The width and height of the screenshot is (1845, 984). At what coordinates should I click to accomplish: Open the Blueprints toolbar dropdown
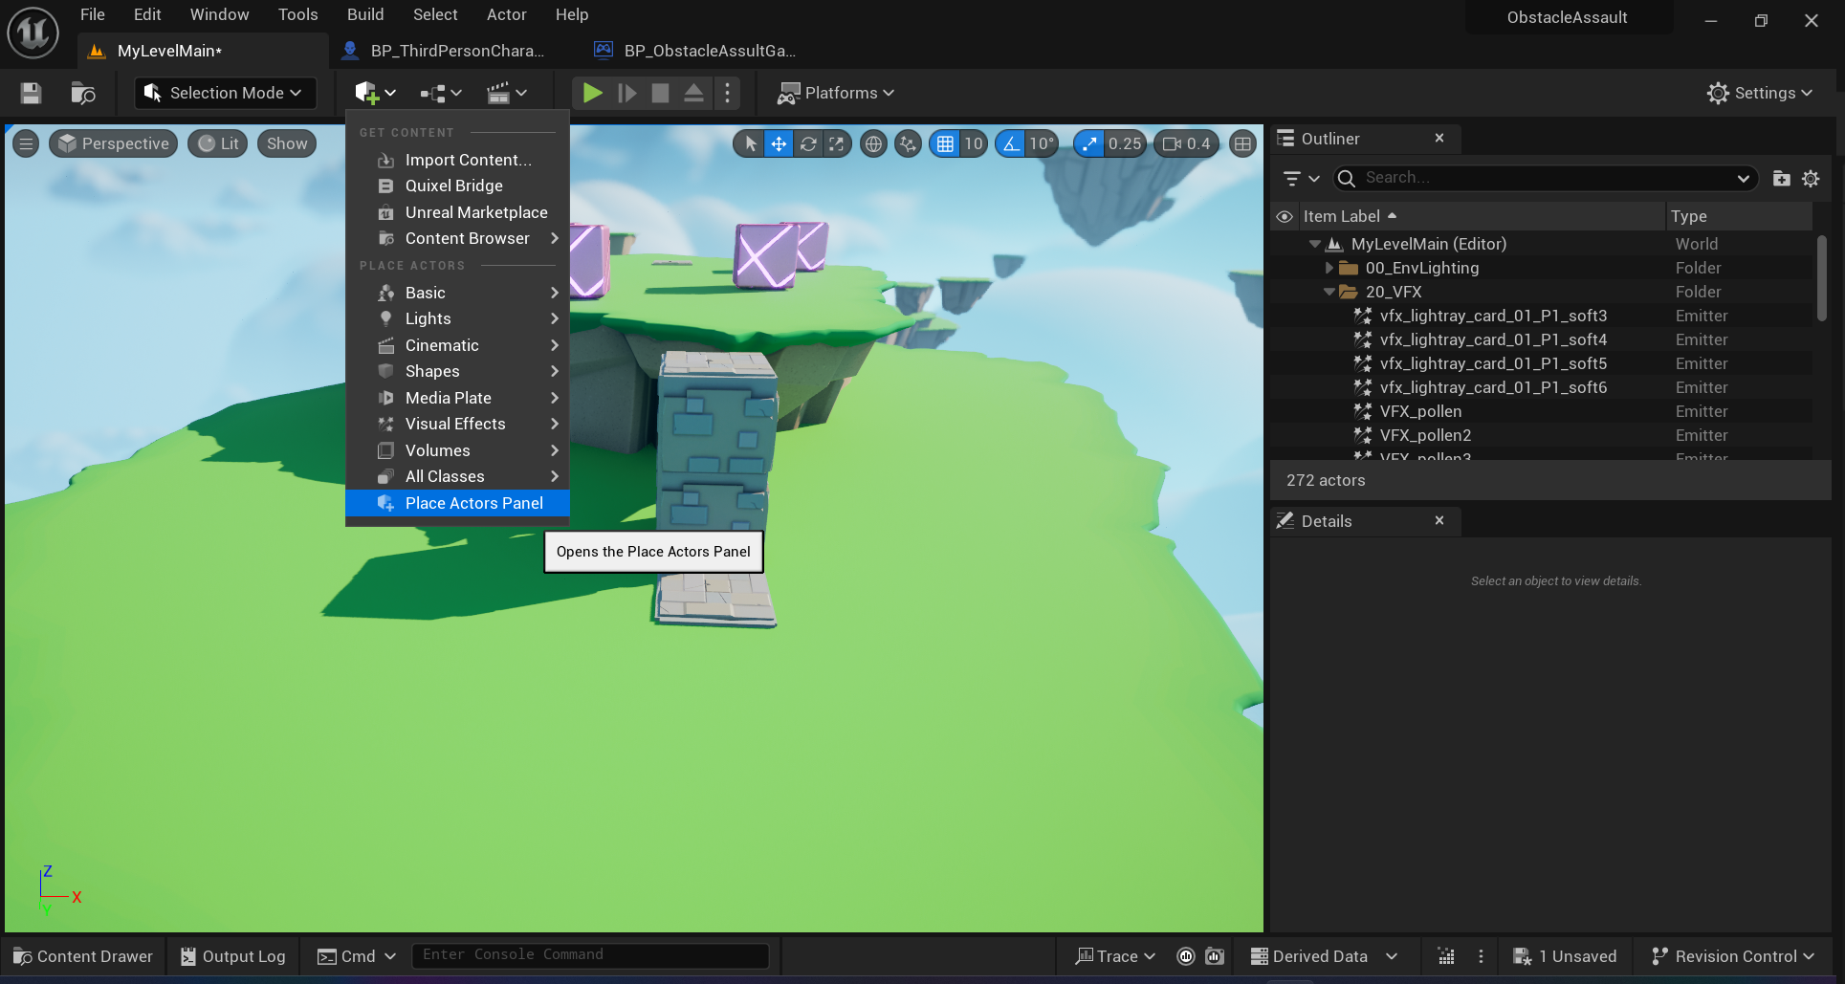coord(441,93)
